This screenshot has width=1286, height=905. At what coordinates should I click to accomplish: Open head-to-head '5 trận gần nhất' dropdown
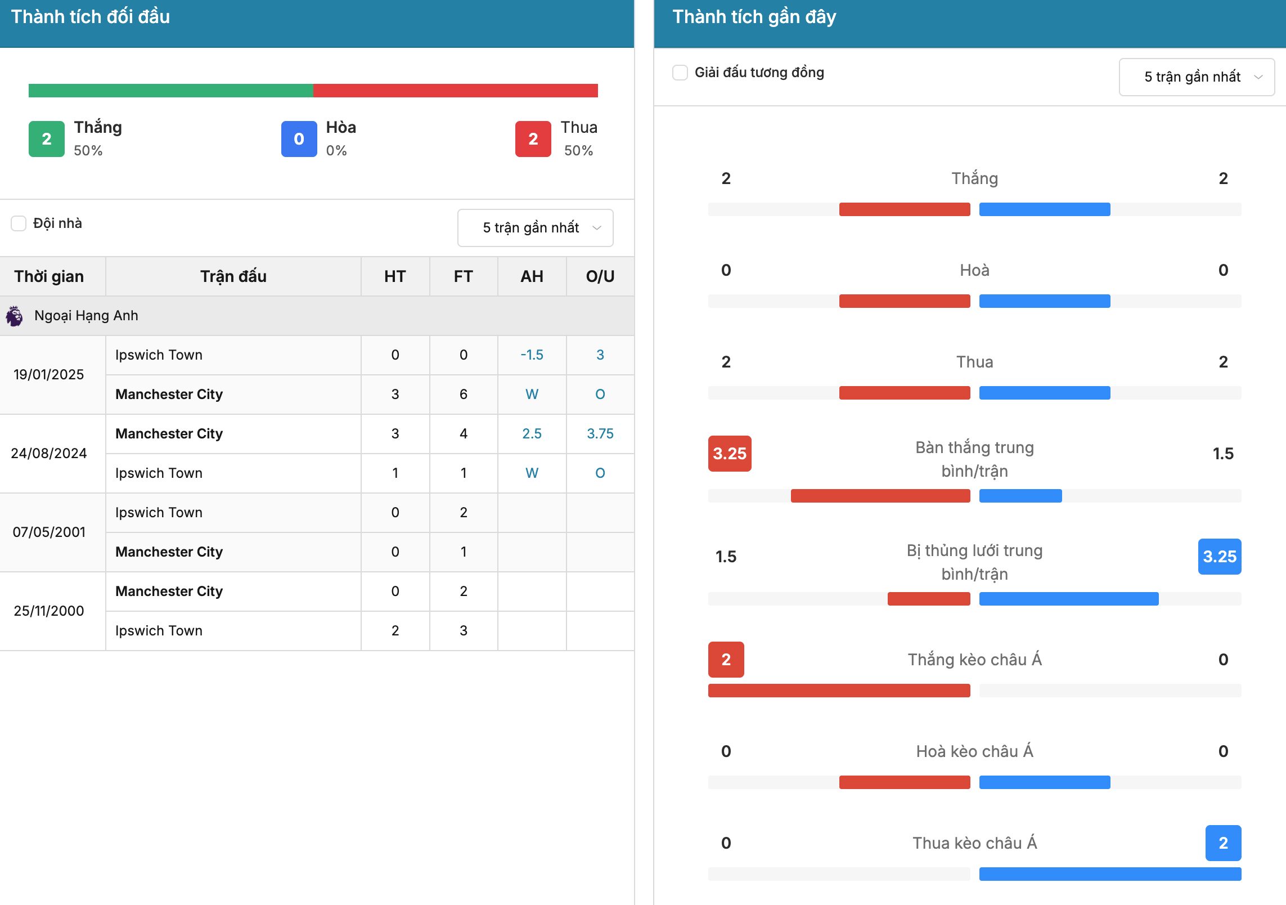tap(535, 228)
